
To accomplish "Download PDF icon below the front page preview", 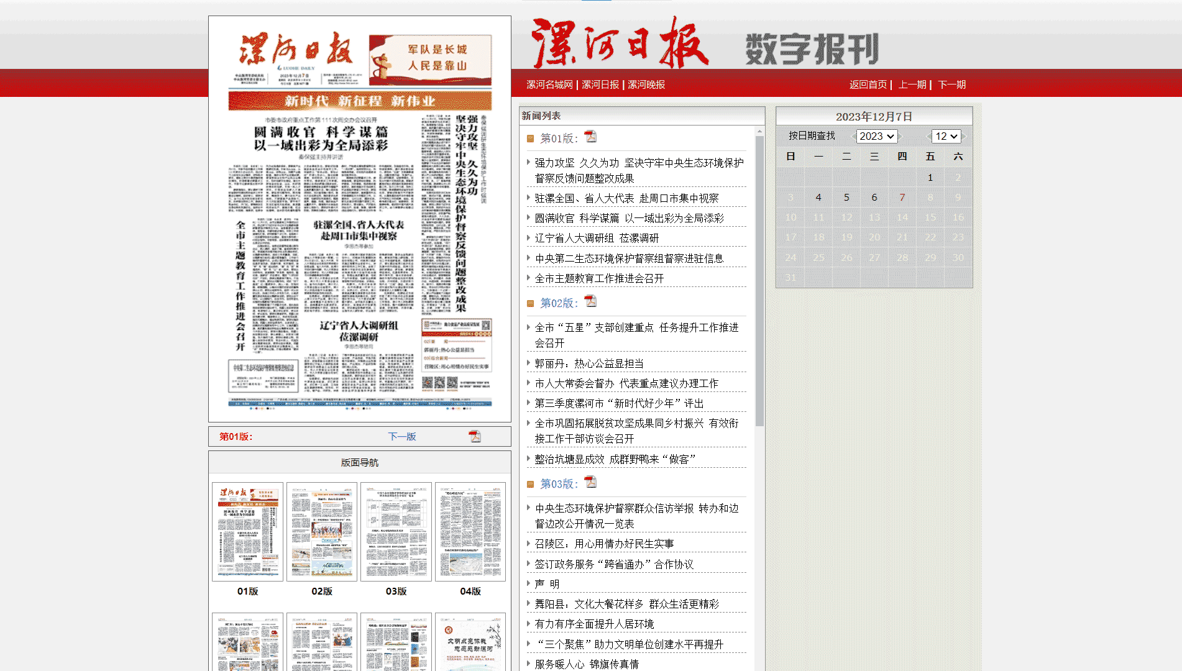I will click(475, 436).
